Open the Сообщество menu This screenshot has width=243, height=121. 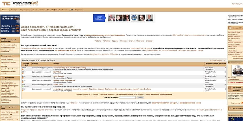64,10
